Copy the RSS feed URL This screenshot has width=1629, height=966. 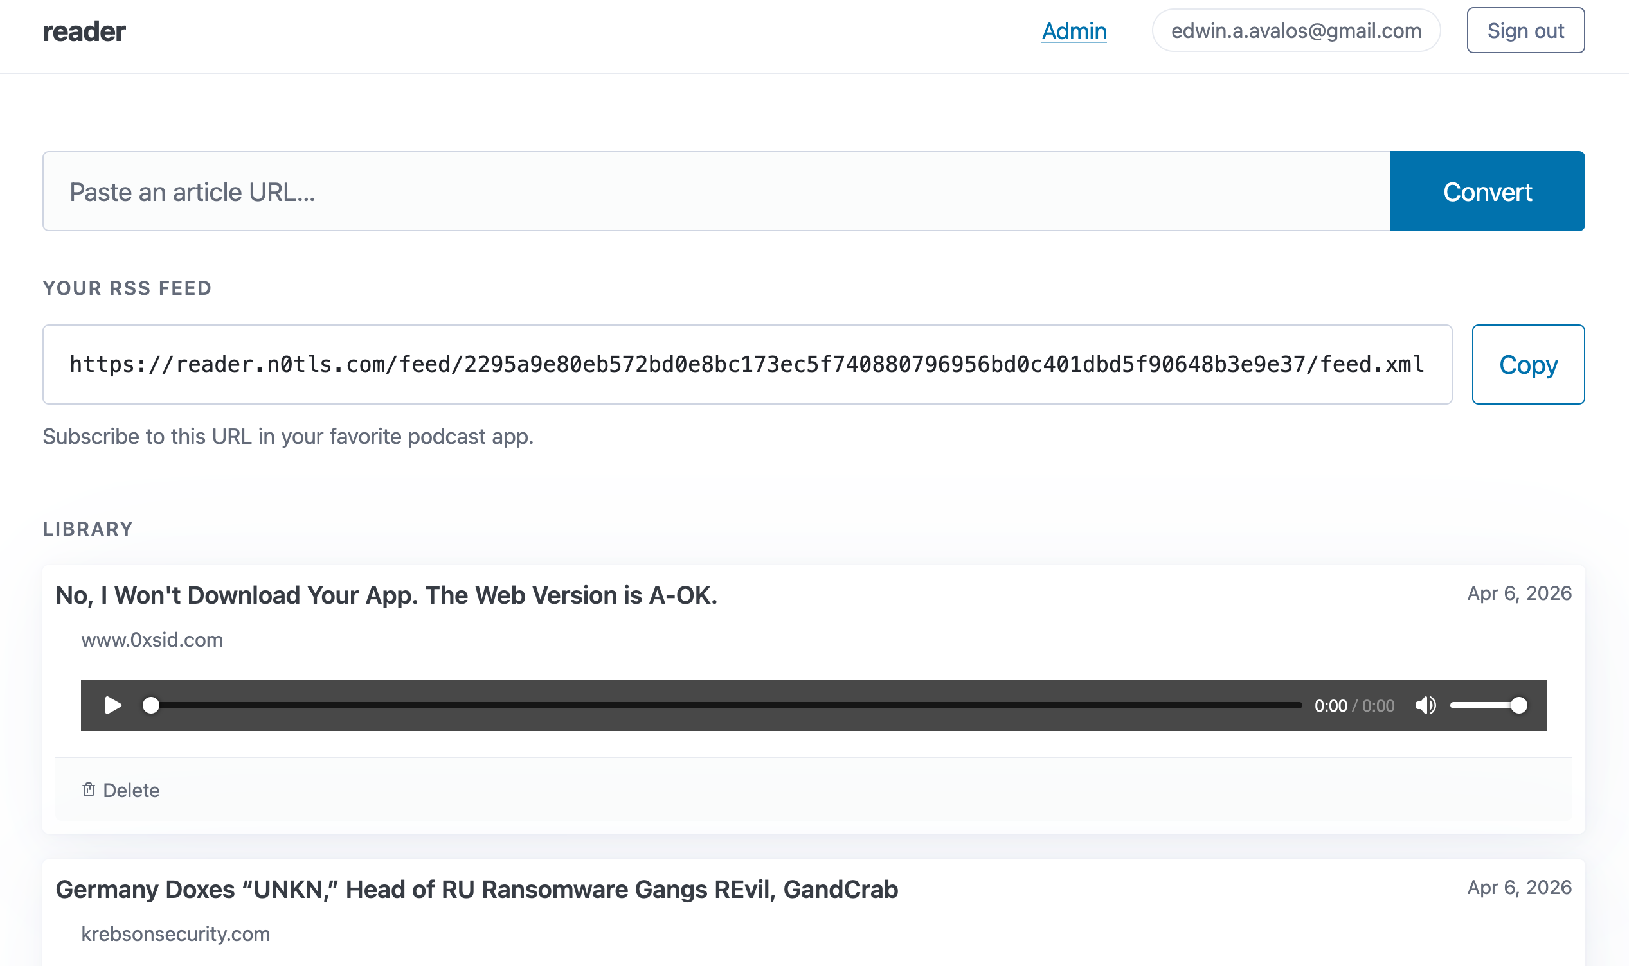tap(1528, 365)
